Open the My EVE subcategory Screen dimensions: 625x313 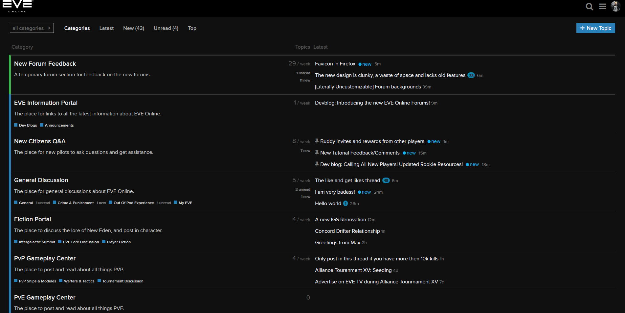click(183, 203)
